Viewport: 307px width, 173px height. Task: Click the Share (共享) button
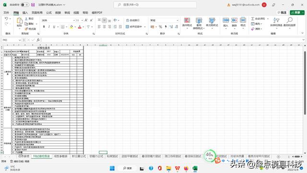pyautogui.click(x=297, y=12)
